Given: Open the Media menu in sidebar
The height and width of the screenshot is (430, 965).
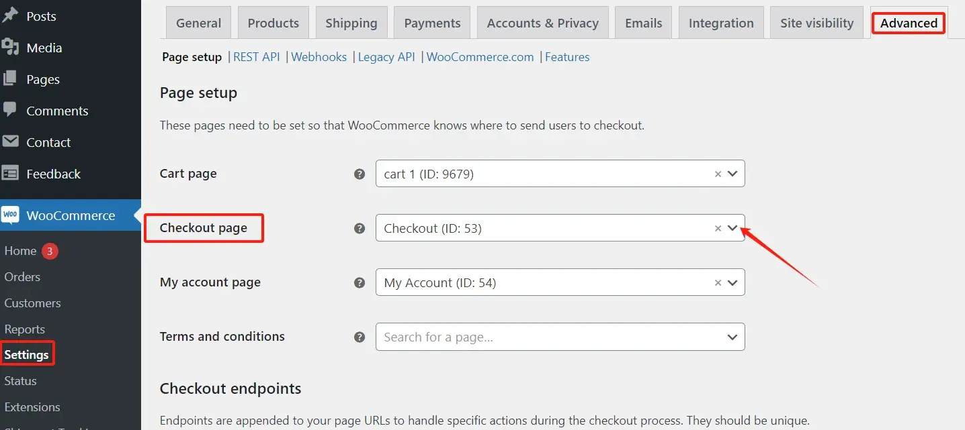Looking at the screenshot, I should click(44, 48).
